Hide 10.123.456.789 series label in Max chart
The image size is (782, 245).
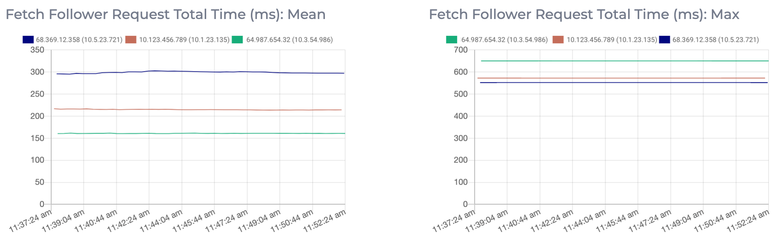point(612,40)
